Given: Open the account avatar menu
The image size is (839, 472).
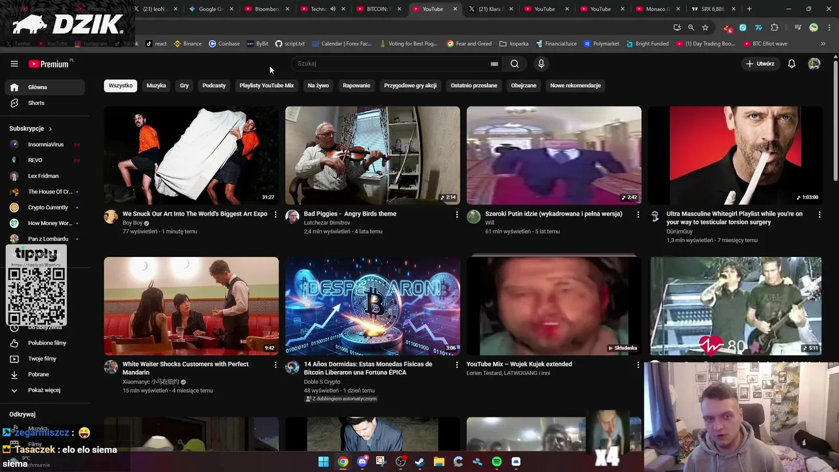Looking at the screenshot, I should [814, 64].
